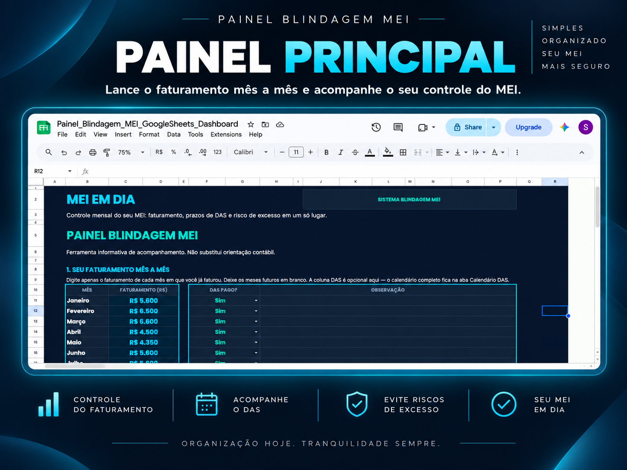Toggle strikethrough formatting
The width and height of the screenshot is (627, 470).
[355, 152]
